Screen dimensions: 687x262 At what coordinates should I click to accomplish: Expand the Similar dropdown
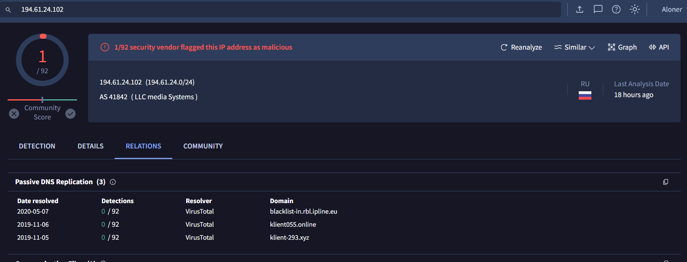pyautogui.click(x=575, y=47)
